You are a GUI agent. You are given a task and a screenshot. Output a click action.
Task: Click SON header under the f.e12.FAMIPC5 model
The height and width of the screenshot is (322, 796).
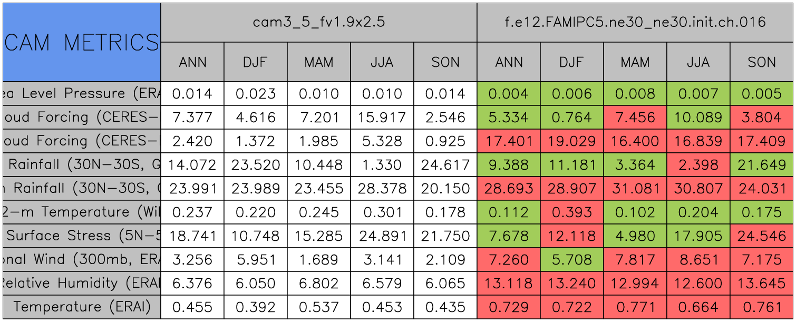(762, 62)
